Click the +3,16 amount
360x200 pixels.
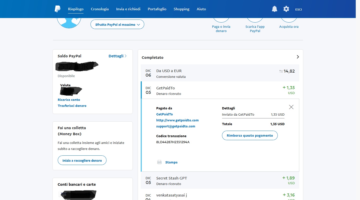[289, 195]
